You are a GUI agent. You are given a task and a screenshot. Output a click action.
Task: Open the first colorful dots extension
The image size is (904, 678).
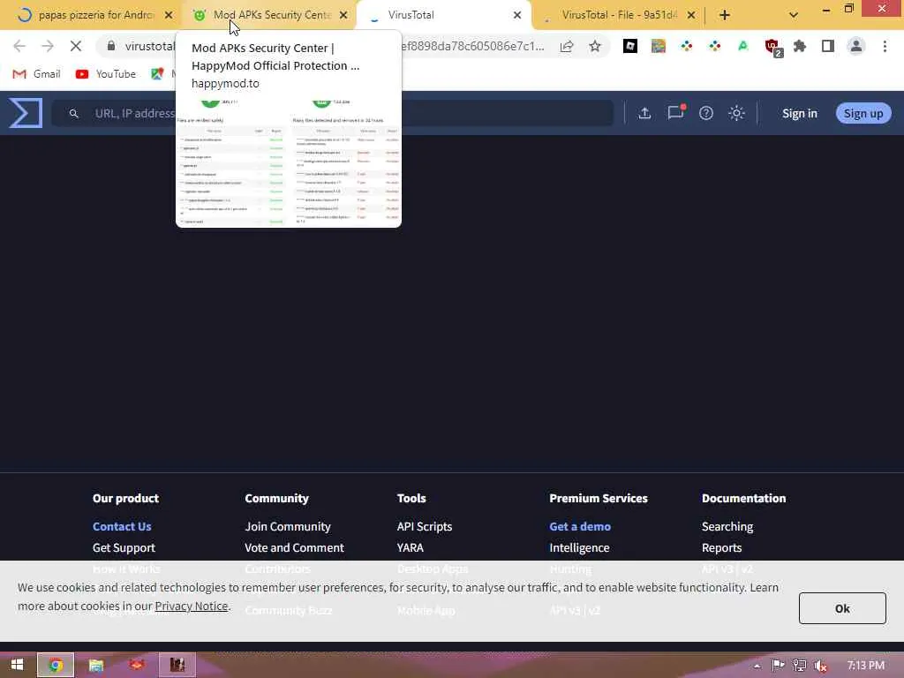click(687, 46)
